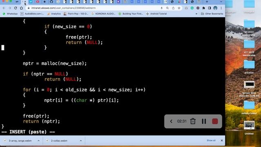Screen dimensions: 261x147
Task: Click the for loop line in terminal
Action: coord(84,90)
